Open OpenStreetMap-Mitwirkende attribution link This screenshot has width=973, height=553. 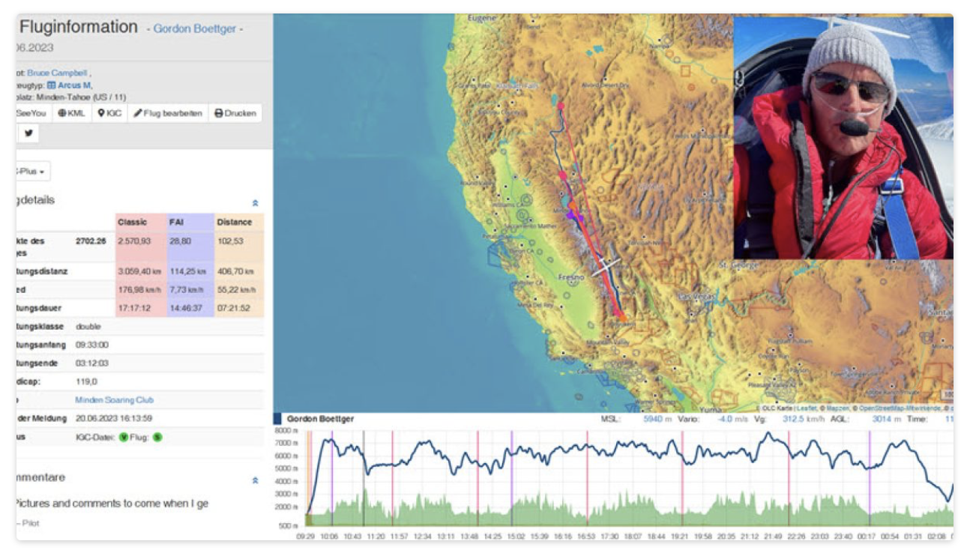(900, 408)
